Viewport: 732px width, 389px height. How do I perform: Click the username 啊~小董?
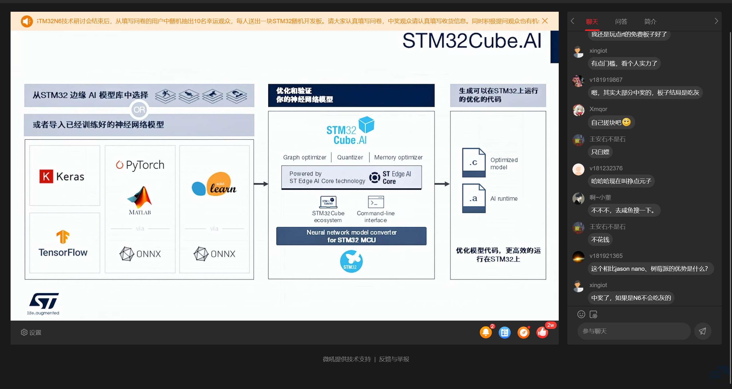pos(600,198)
